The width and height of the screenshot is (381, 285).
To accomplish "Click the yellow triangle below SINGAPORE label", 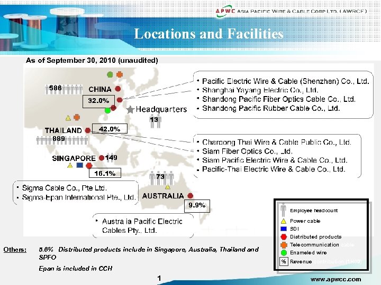I will coord(70,166).
